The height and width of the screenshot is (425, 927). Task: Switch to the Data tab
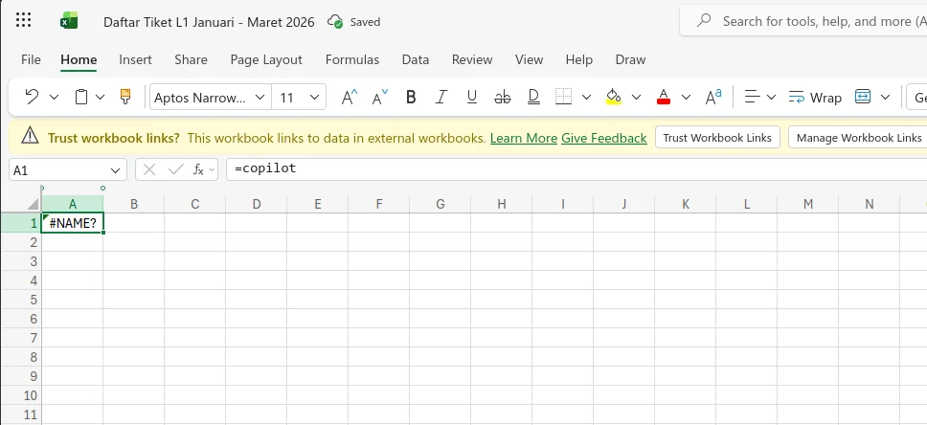[x=416, y=59]
